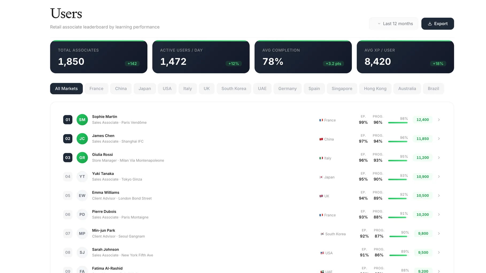Open the Last 12 months dropdown
Image resolution: width=486 pixels, height=273 pixels.
394,24
